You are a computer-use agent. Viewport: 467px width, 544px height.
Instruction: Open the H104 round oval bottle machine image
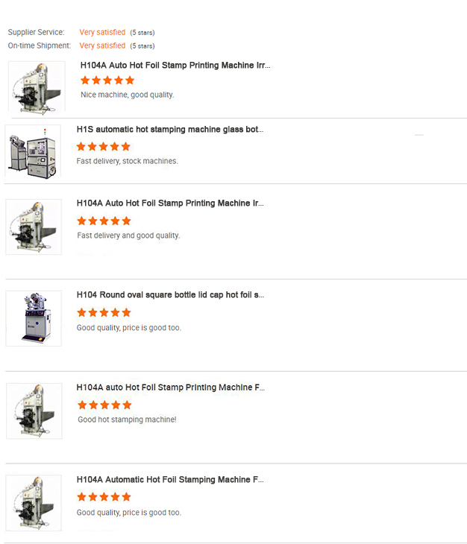click(x=34, y=318)
